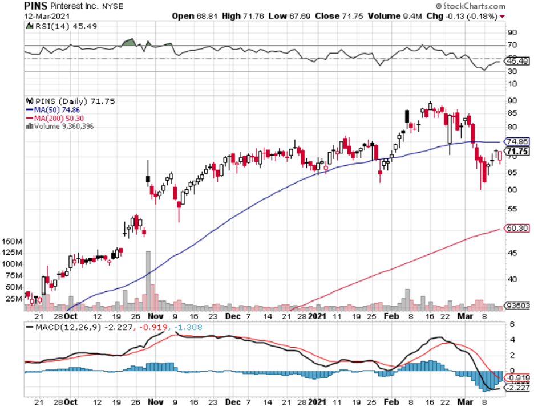
Task: Click the Chg -0.13 (-0.18%) value
Action: pyautogui.click(x=462, y=16)
